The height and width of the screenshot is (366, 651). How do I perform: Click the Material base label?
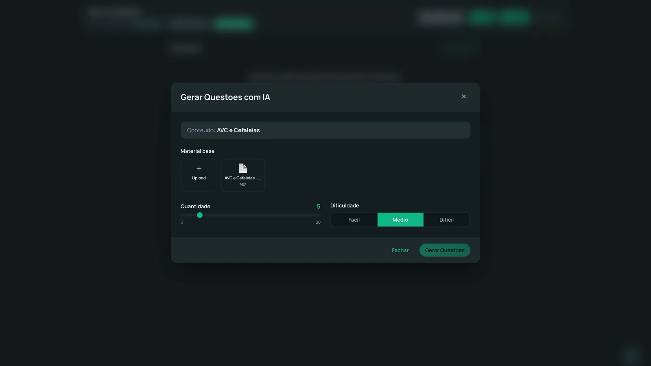(x=197, y=151)
